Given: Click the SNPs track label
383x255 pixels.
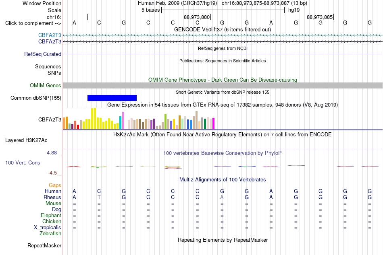Looking at the screenshot, I should 54,73.
